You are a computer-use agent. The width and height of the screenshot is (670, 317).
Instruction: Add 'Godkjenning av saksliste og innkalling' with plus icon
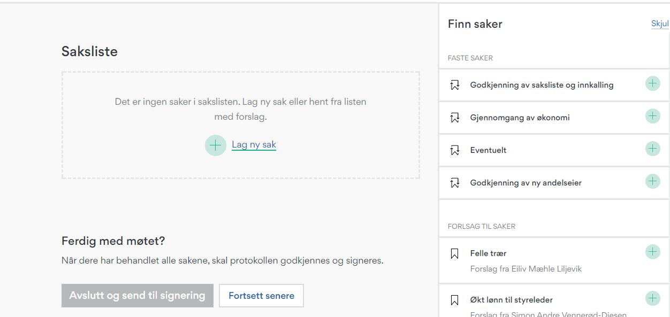click(652, 84)
